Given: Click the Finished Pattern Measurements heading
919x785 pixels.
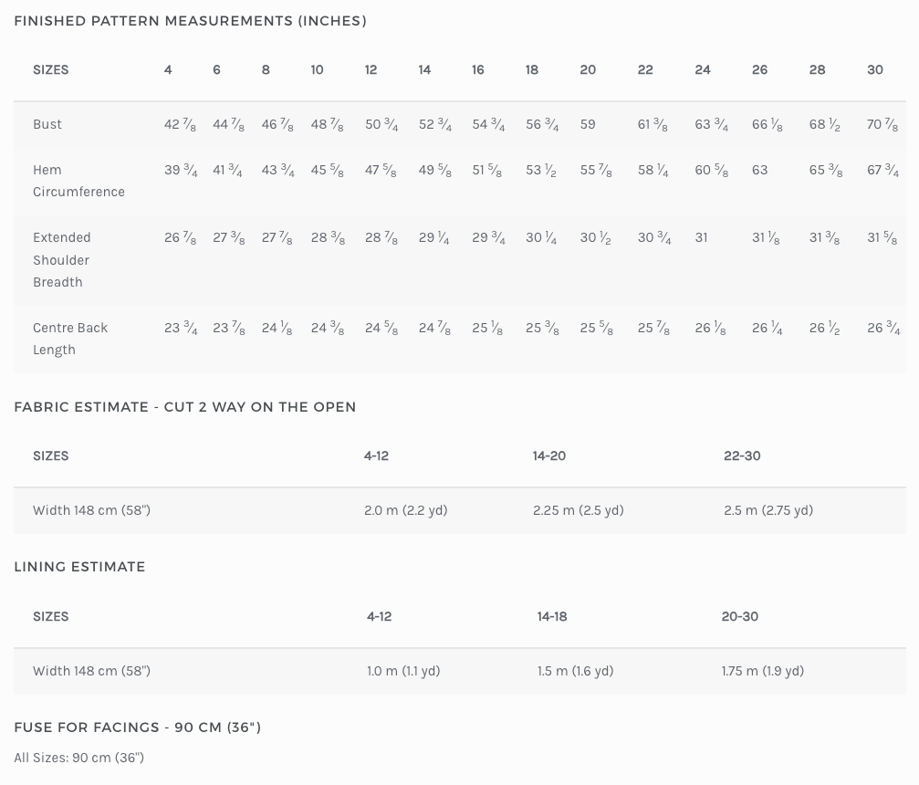Looking at the screenshot, I should (190, 21).
